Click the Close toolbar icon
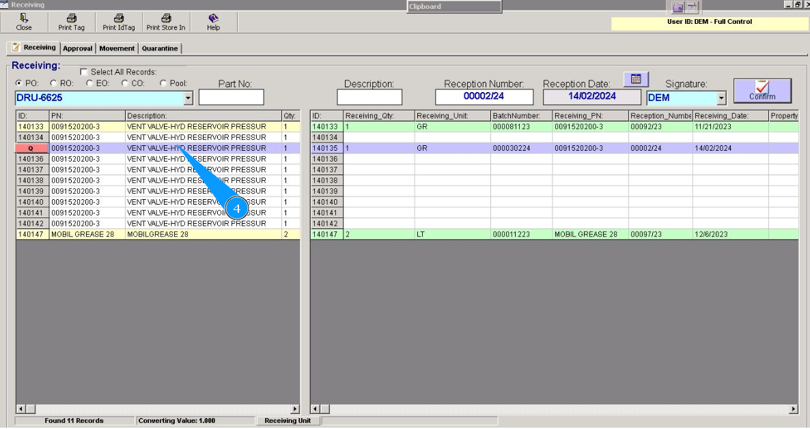The image size is (810, 429). (24, 18)
